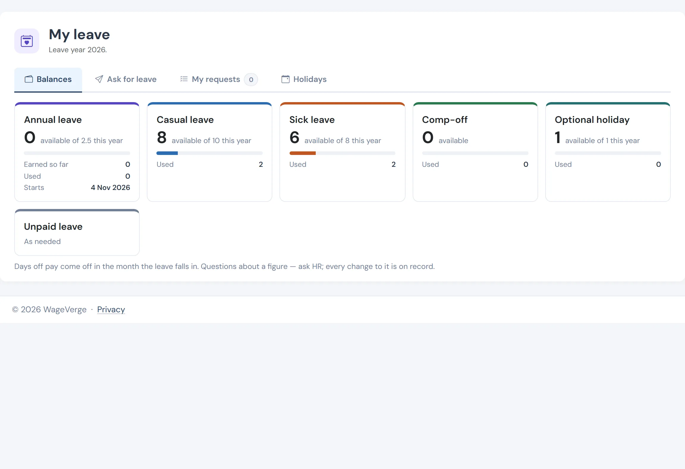Click 'available of 10 this year' text
The image size is (685, 469).
point(211,140)
